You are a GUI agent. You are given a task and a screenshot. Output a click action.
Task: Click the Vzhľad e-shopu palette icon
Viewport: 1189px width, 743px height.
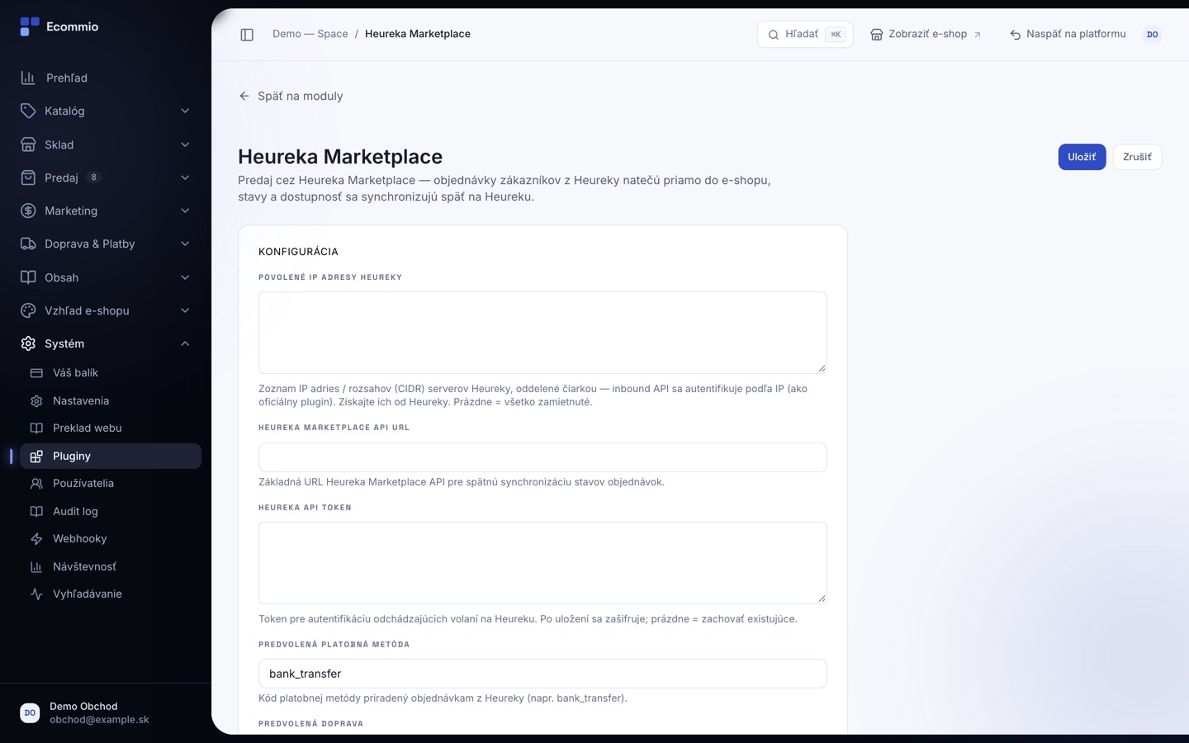pos(28,310)
